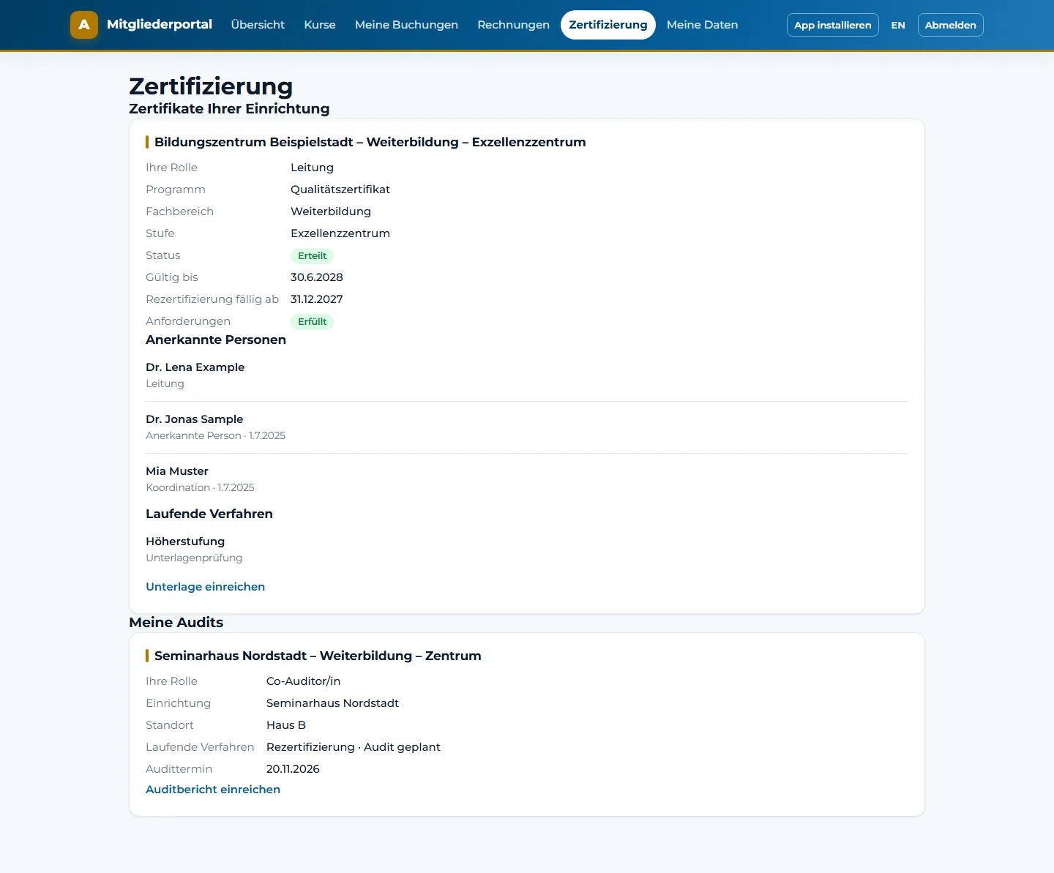Click Unterlage einreichen link
This screenshot has width=1054, height=873.
[x=205, y=587]
